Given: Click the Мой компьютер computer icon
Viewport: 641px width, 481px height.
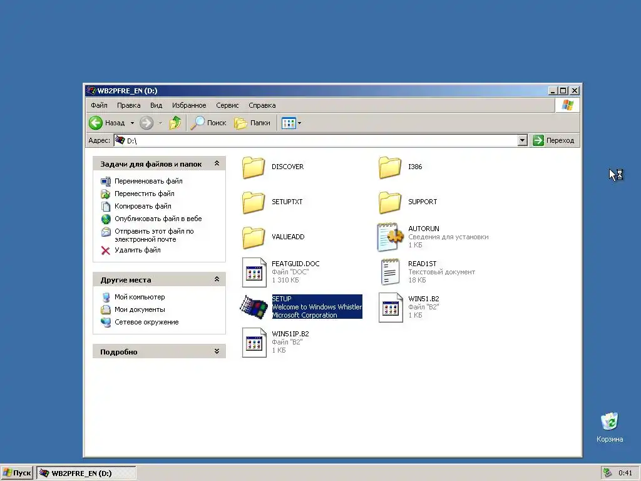Looking at the screenshot, I should [106, 297].
